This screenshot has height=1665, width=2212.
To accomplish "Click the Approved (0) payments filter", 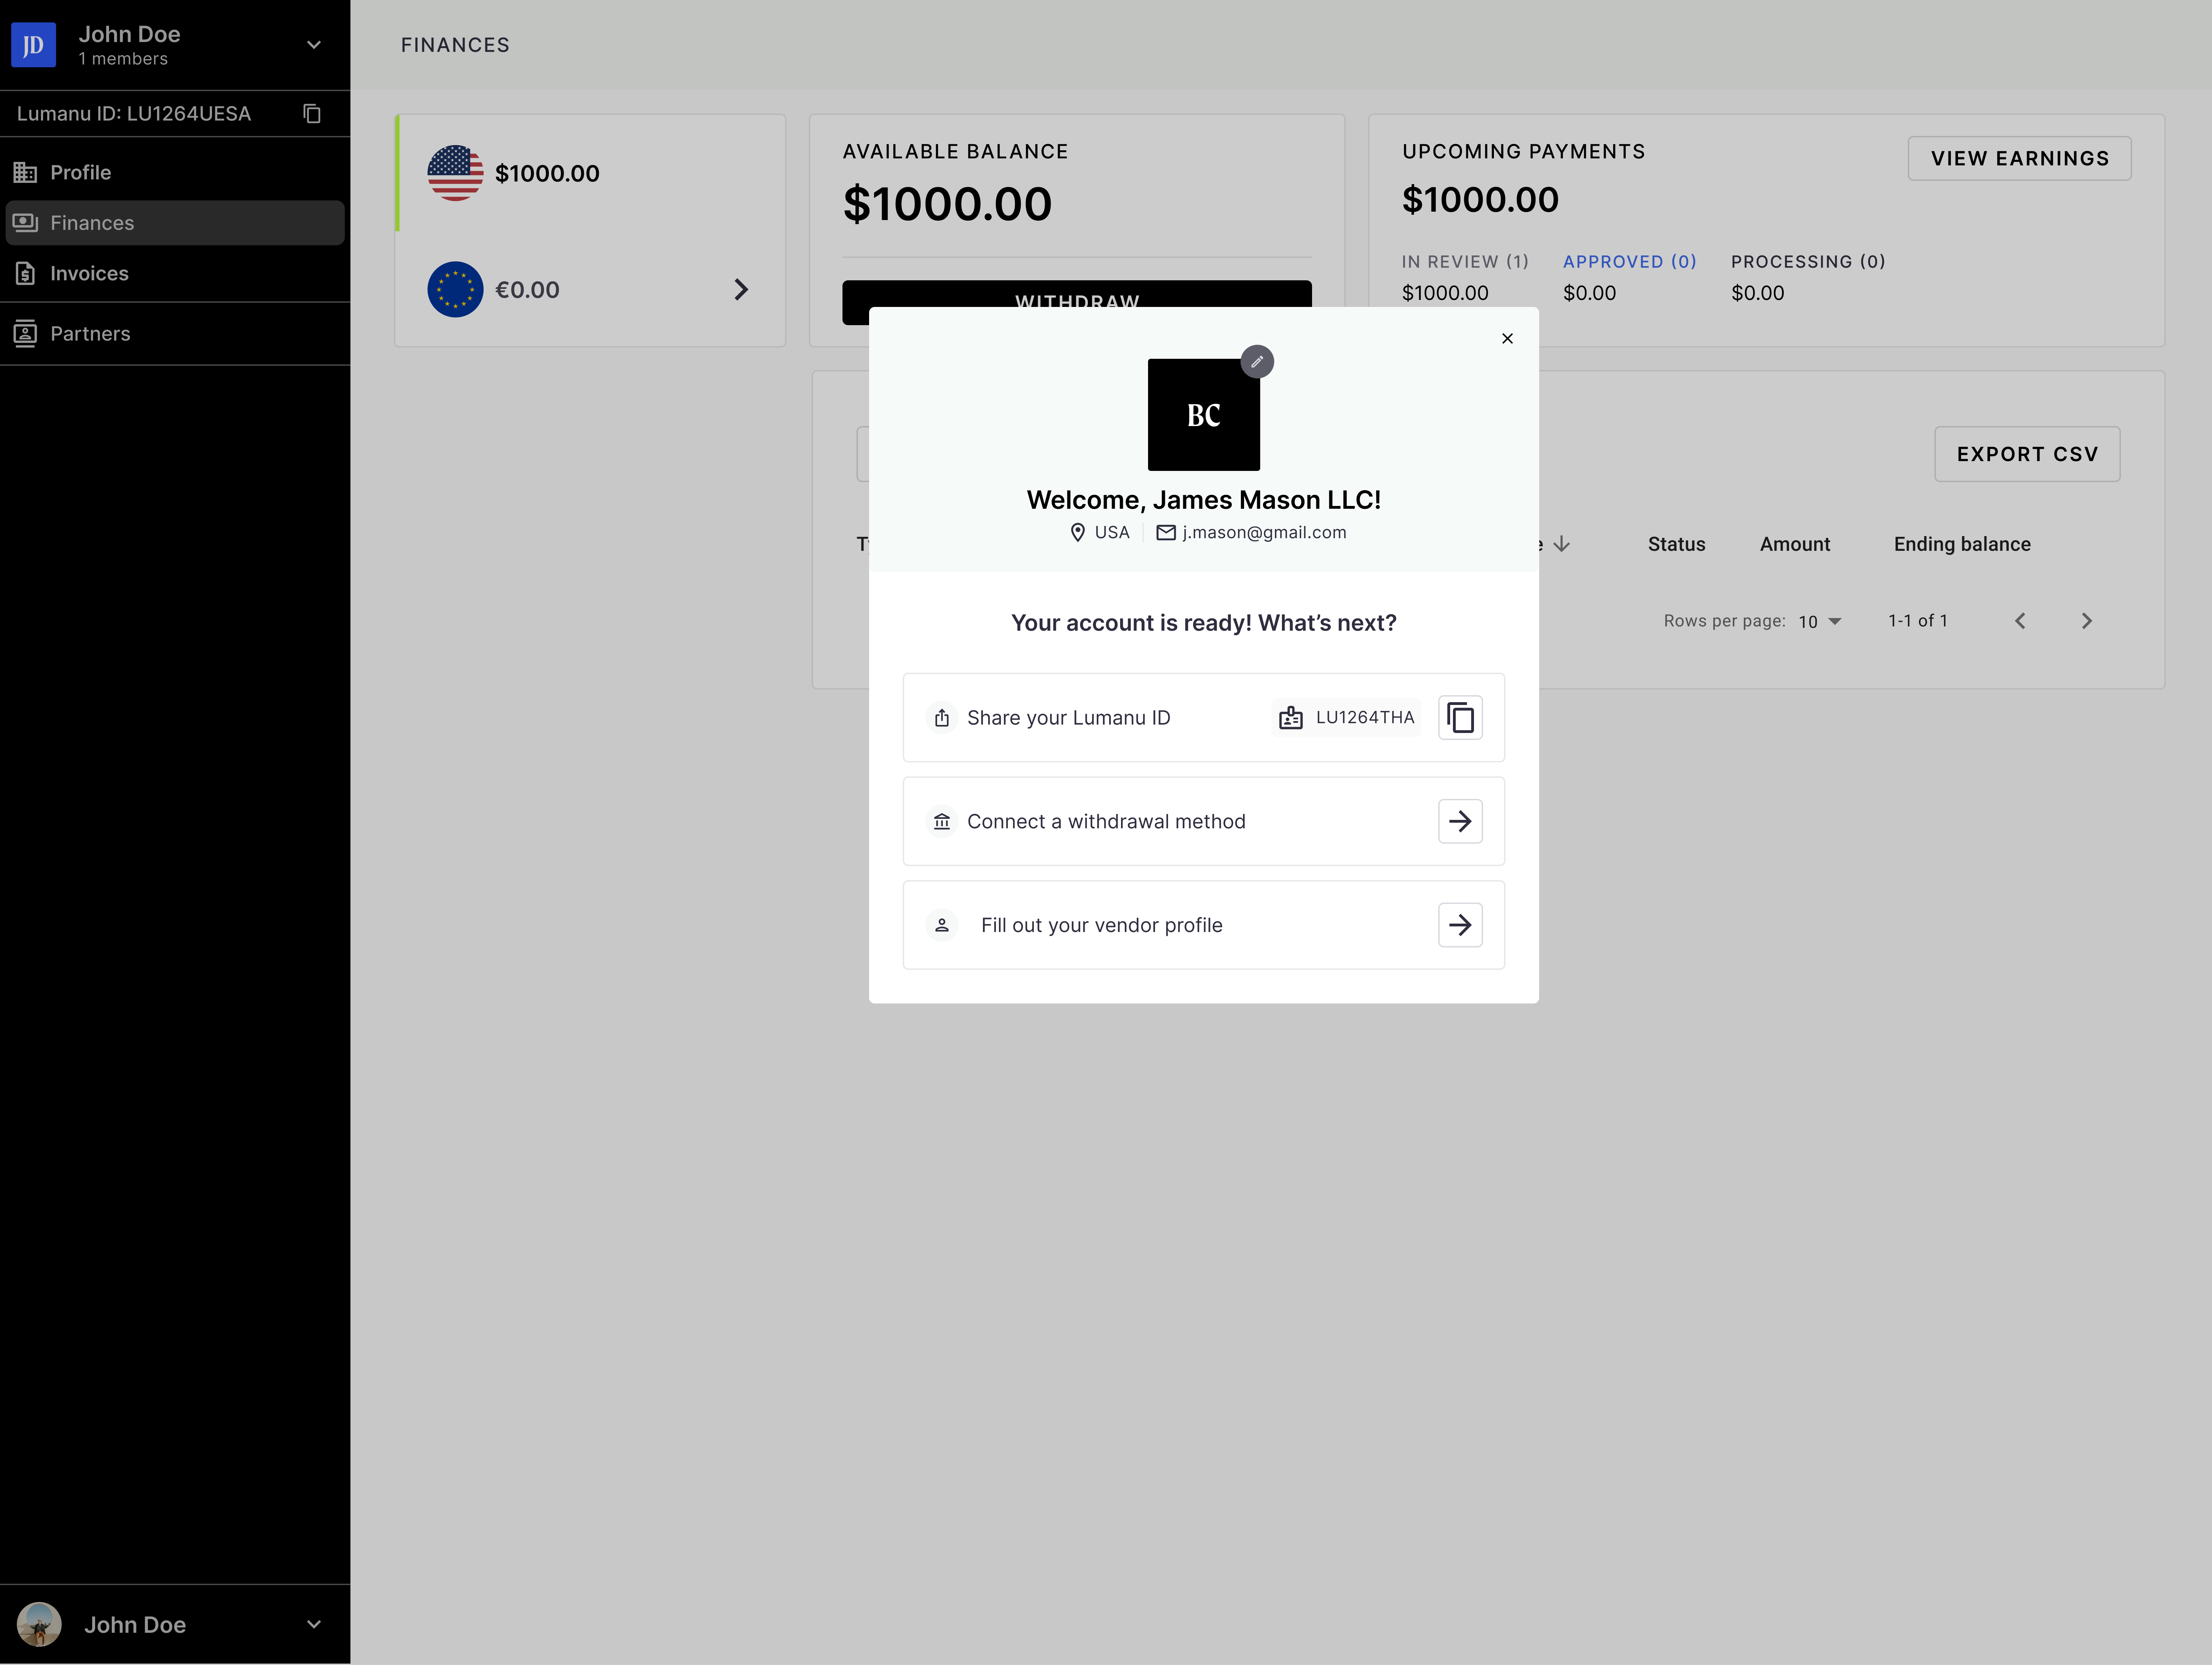I will tap(1629, 262).
